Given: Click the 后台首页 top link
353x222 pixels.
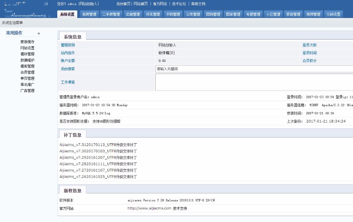Looking at the screenshot, I should tap(123, 4).
